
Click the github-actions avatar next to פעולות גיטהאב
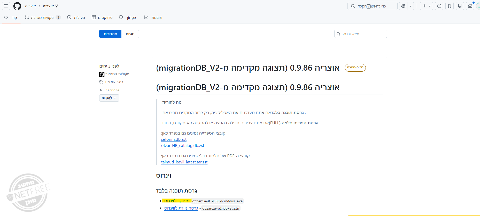[102, 74]
